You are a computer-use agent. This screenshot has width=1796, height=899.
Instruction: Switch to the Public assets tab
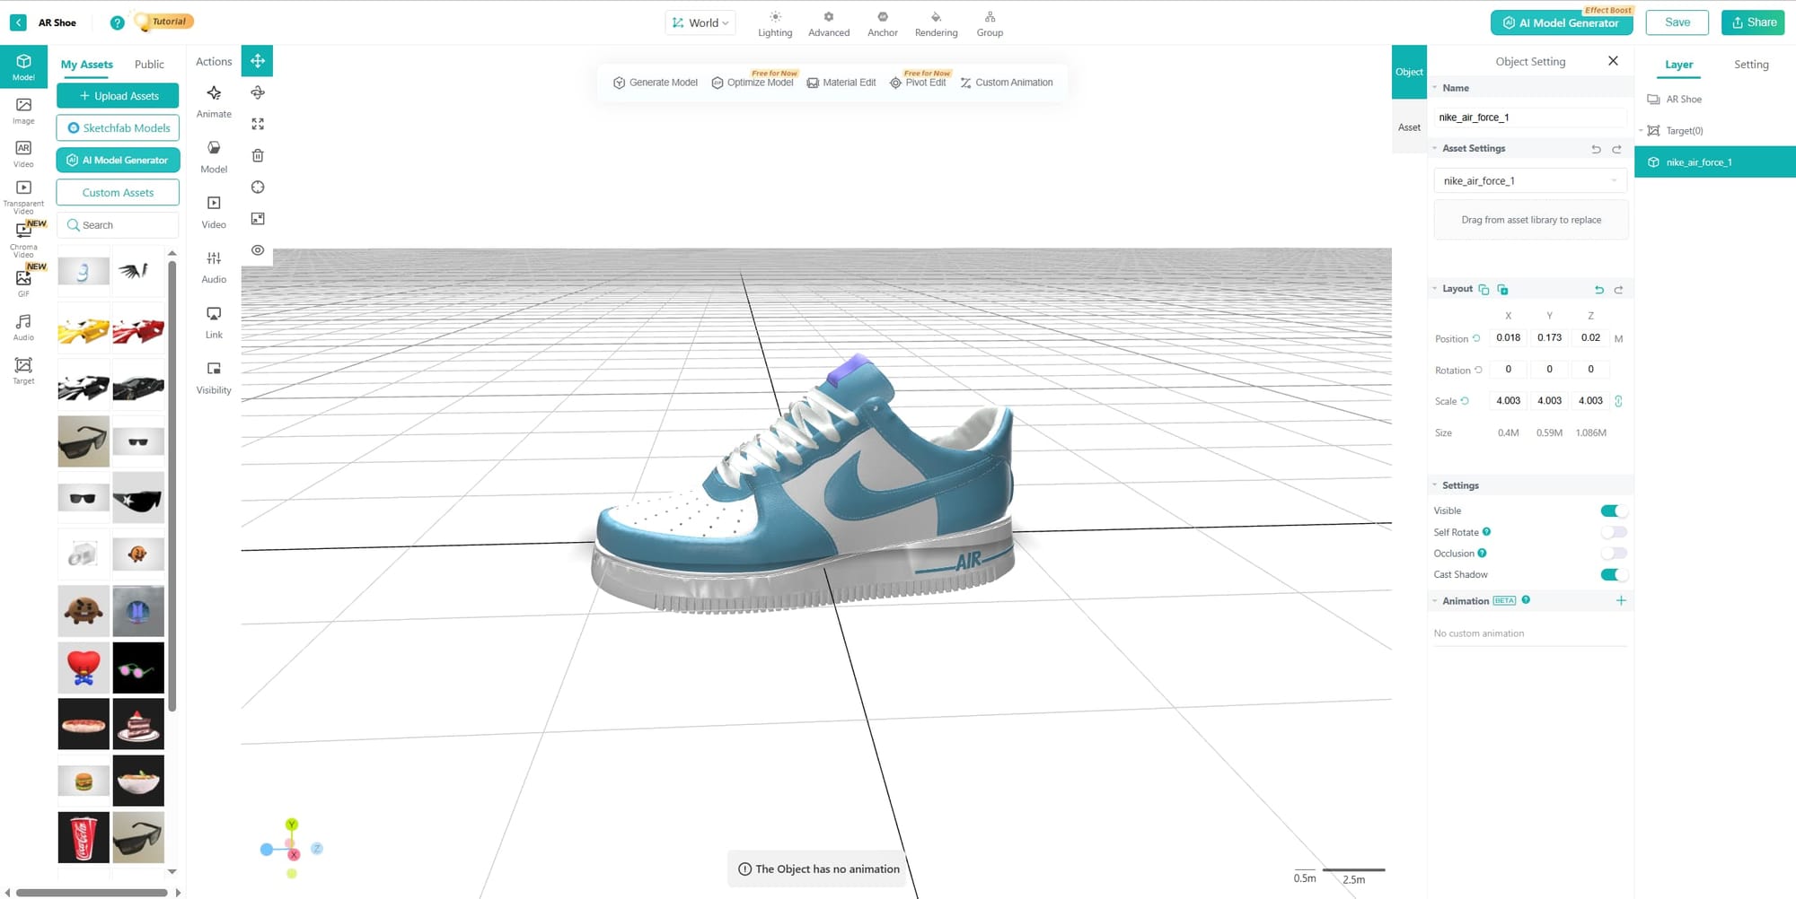149,65
